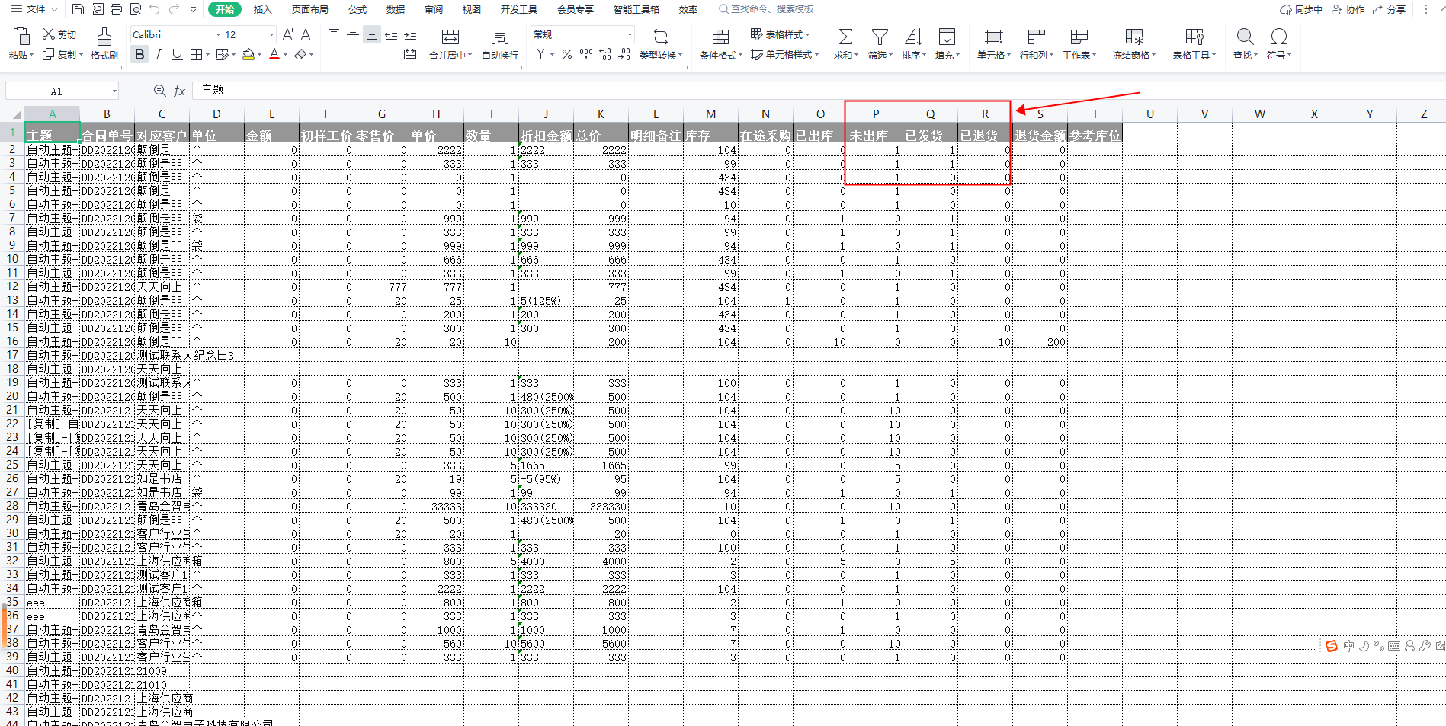Click the Merge and Center (合并居中) icon
1446x726 pixels.
[450, 37]
